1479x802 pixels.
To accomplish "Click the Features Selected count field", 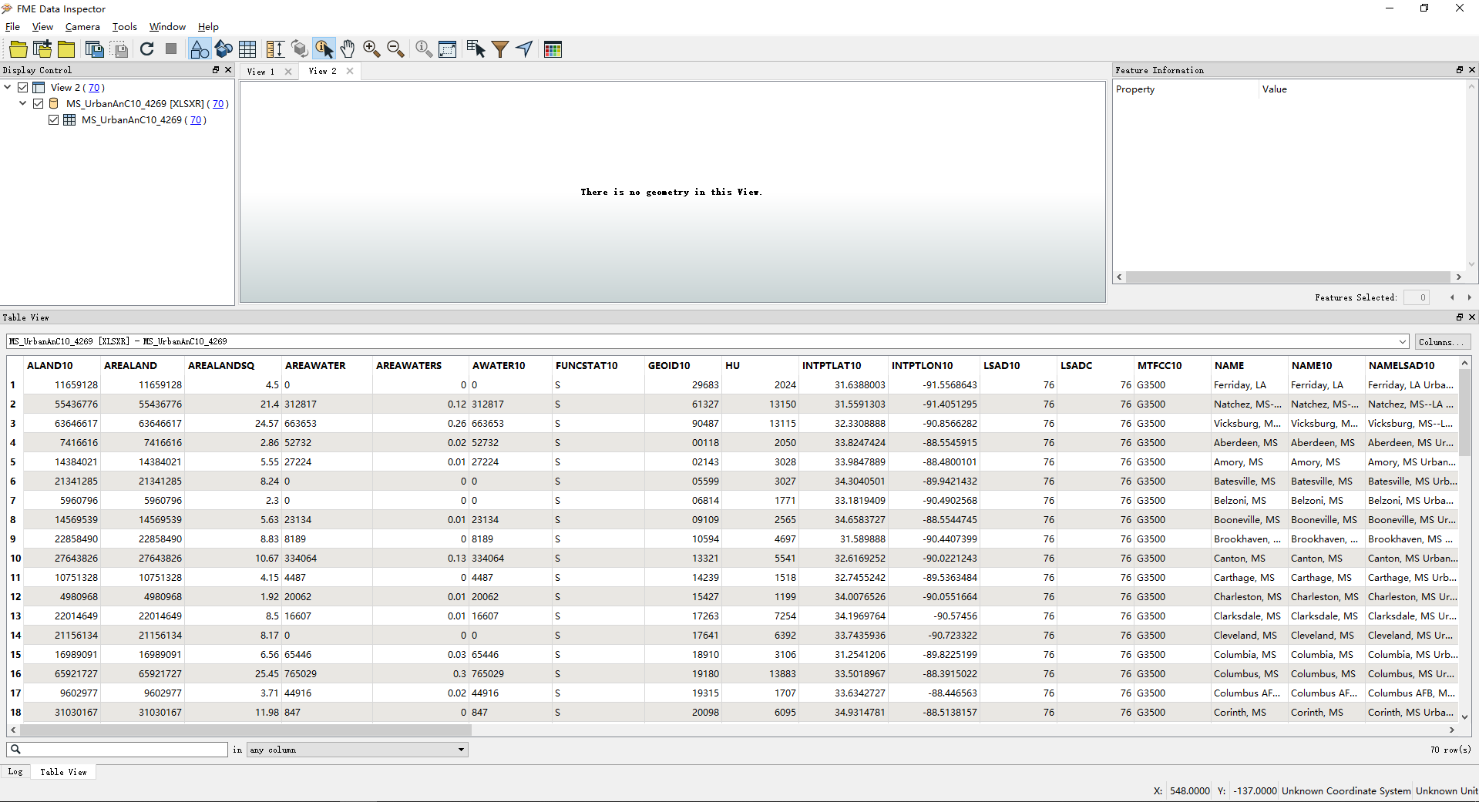I will (x=1417, y=297).
